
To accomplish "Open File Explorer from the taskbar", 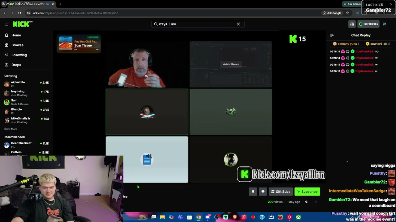I will [162, 217].
